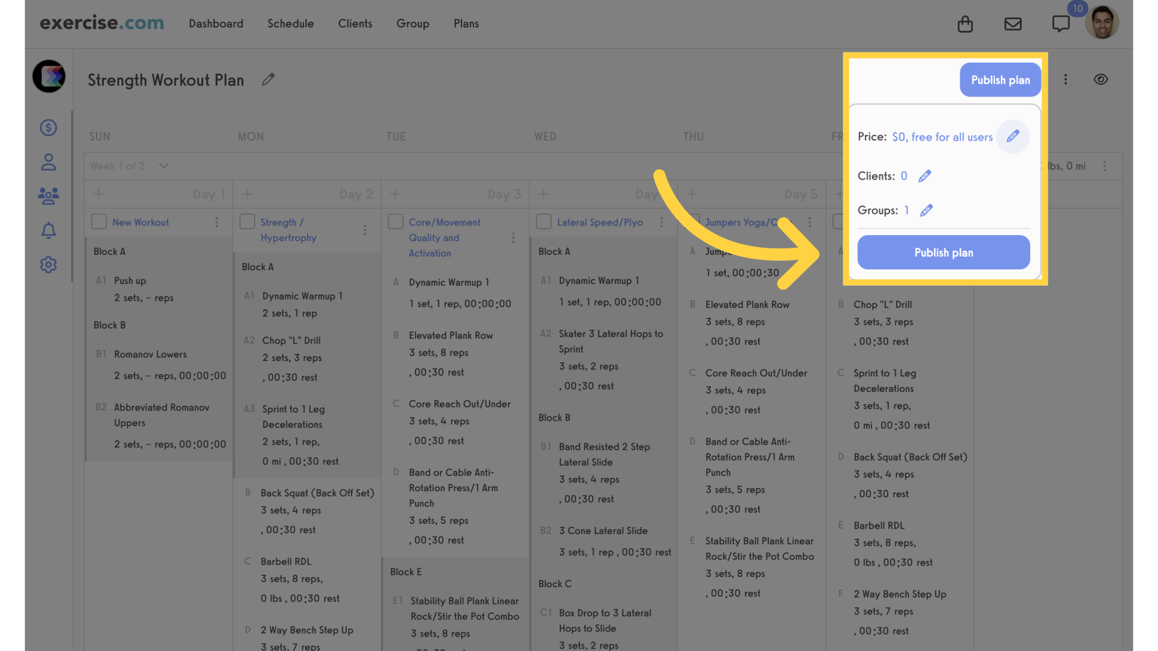Navigate to the Plans tab
The width and height of the screenshot is (1158, 651).
pos(465,22)
